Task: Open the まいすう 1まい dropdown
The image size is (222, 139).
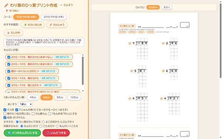Action: [25, 104]
